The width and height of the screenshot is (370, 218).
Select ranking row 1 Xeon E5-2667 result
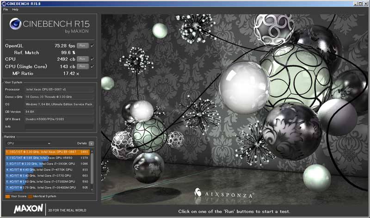pyautogui.click(x=47, y=152)
